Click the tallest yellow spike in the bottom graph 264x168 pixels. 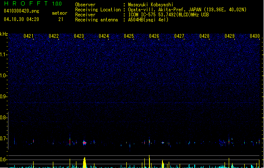[x=149, y=161]
